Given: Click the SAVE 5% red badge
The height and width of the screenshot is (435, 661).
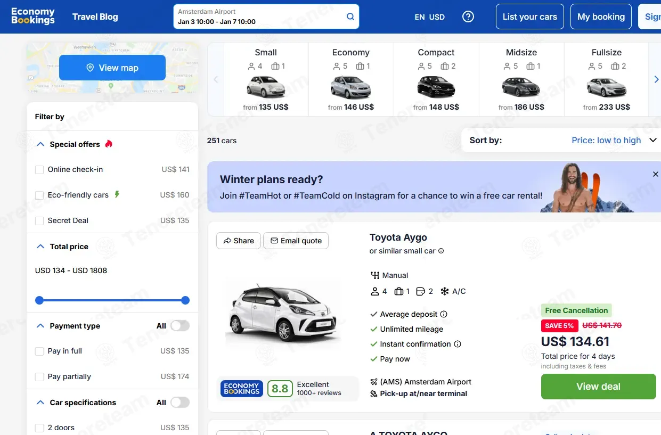Looking at the screenshot, I should (x=560, y=325).
